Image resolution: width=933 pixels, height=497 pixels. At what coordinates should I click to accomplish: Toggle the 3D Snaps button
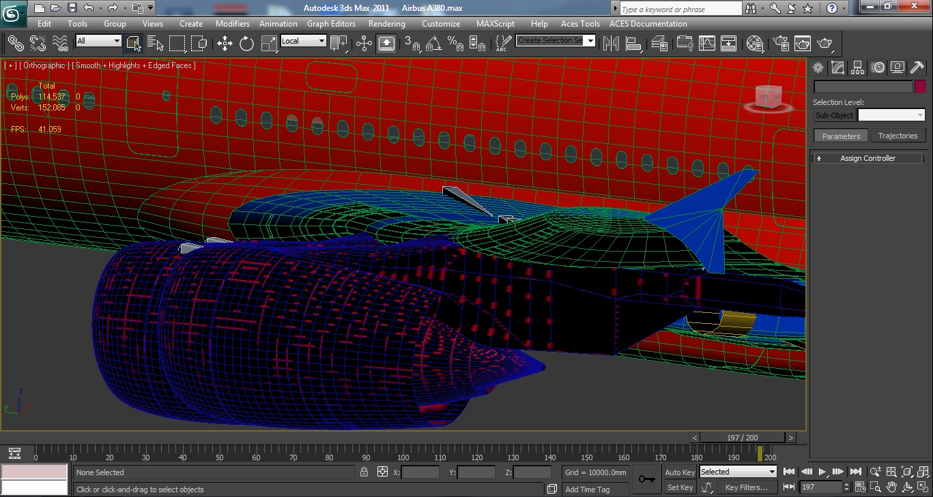pyautogui.click(x=412, y=44)
